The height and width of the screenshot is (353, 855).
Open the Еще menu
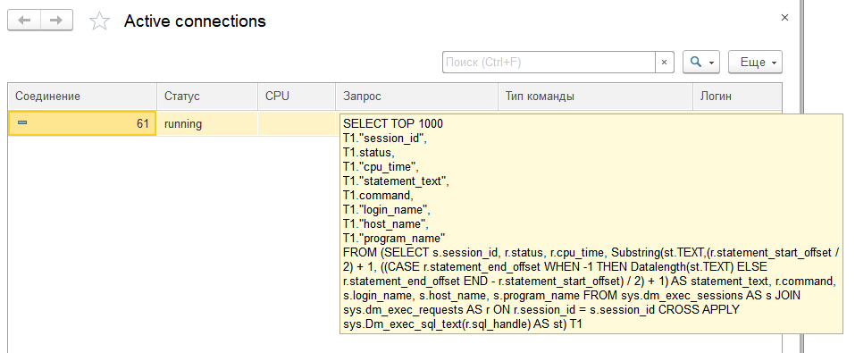click(755, 63)
